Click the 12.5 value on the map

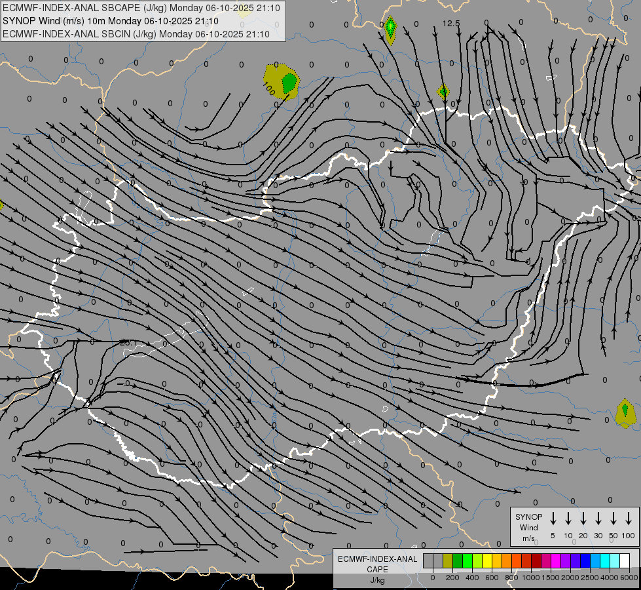[451, 24]
